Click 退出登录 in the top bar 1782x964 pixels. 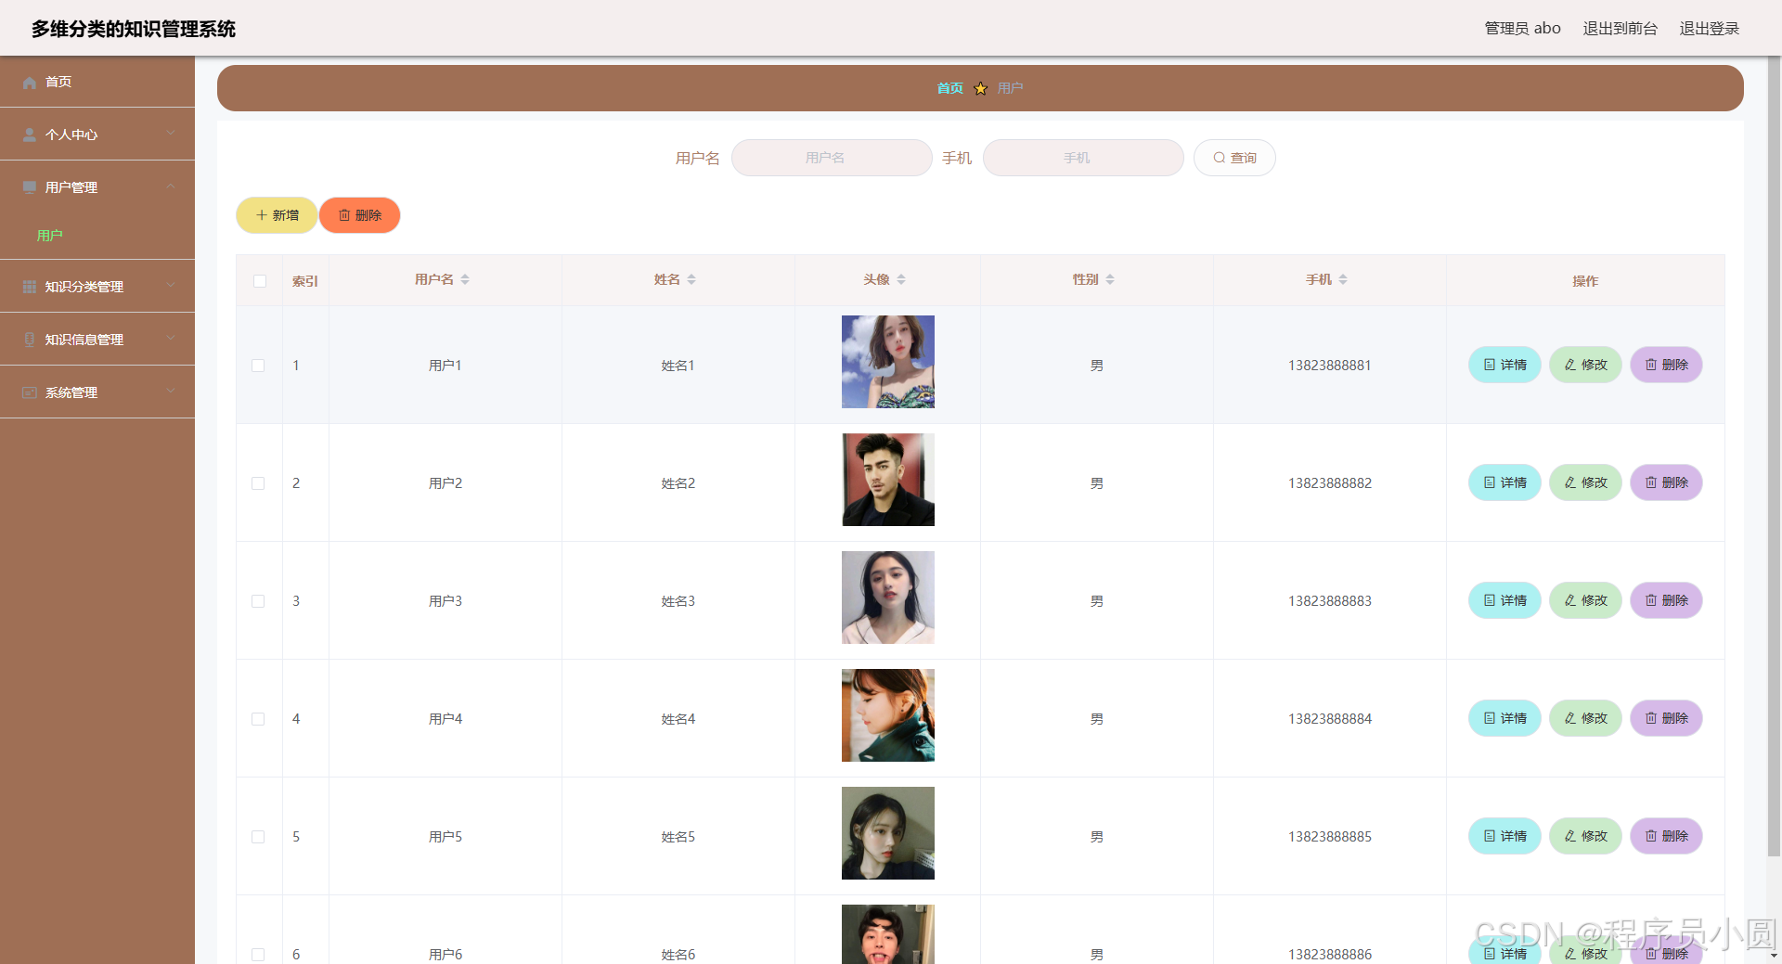pyautogui.click(x=1709, y=29)
